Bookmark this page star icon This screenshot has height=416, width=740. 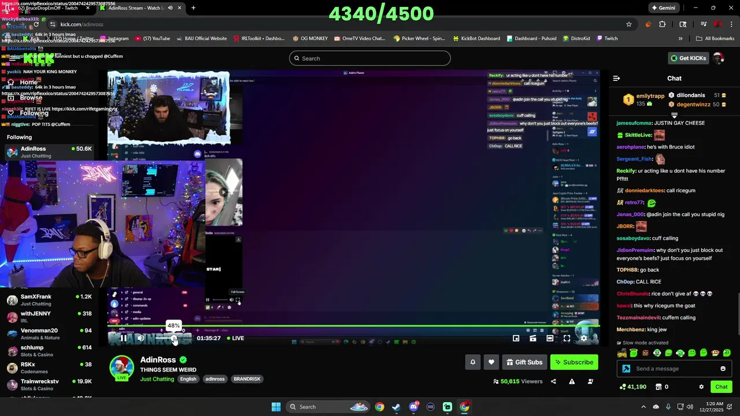coord(628,24)
